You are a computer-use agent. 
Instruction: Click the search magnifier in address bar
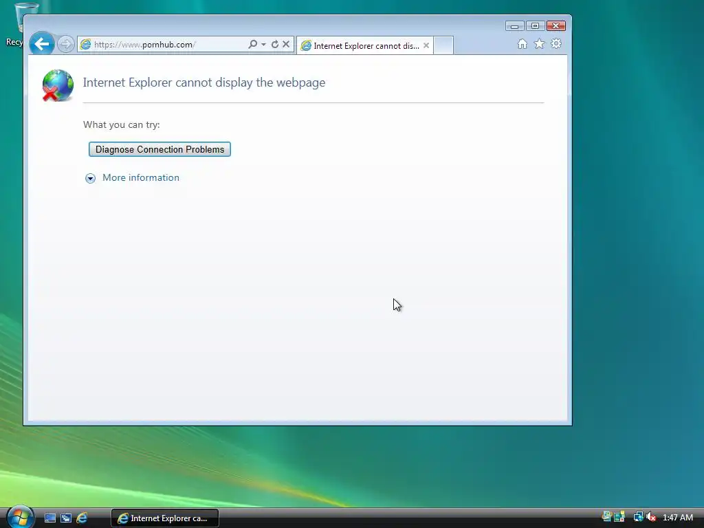(253, 44)
